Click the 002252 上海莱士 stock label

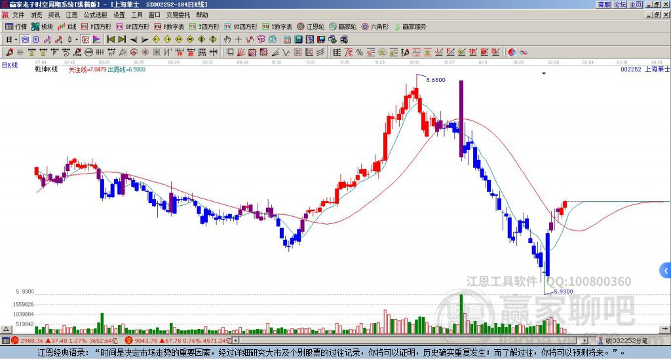pyautogui.click(x=645, y=69)
